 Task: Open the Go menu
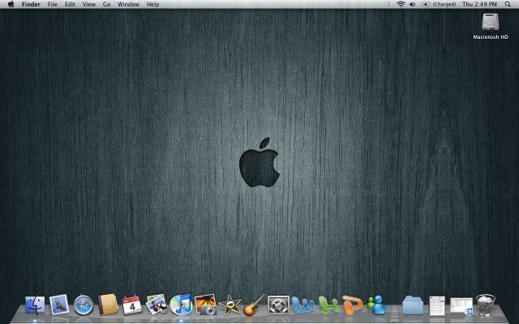pos(106,4)
